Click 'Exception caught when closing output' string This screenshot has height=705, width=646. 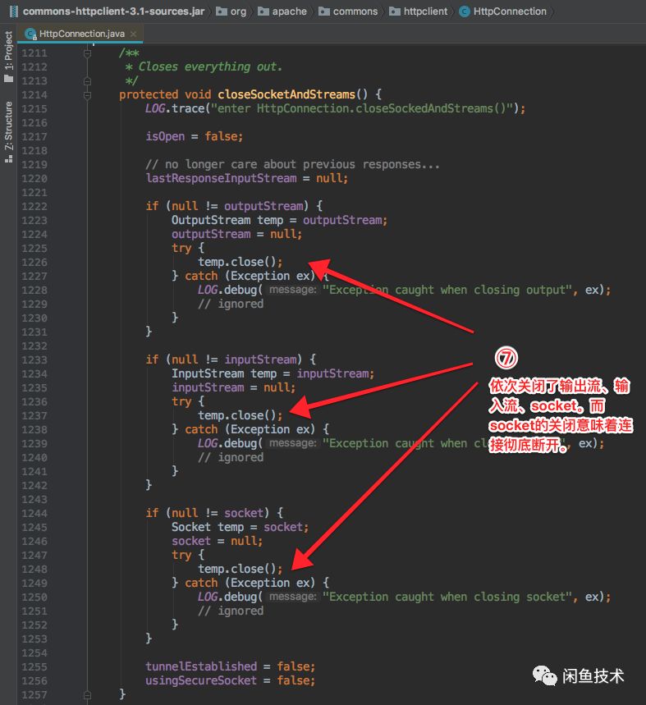[447, 290]
